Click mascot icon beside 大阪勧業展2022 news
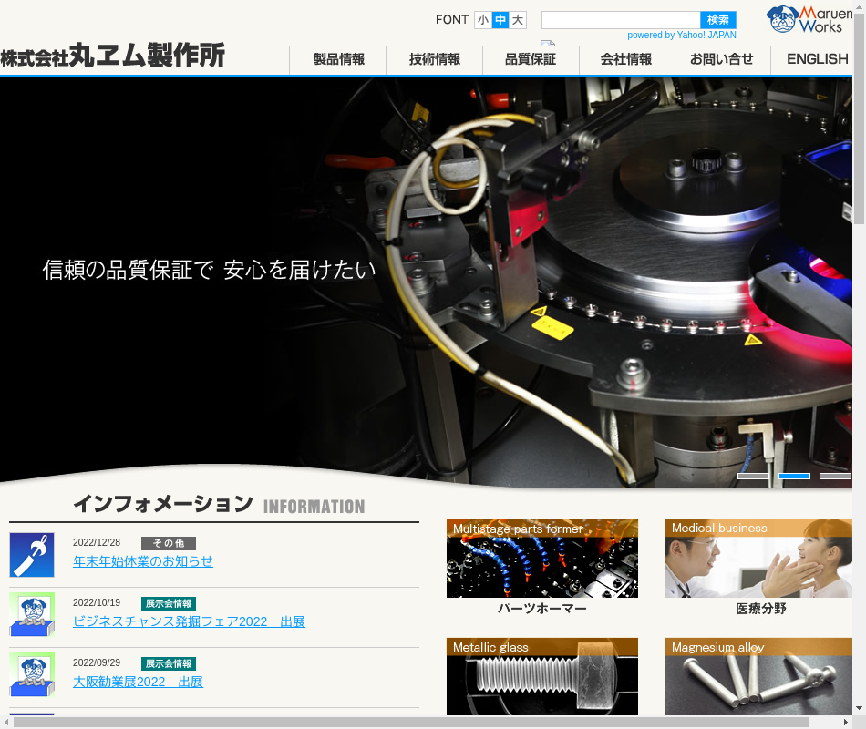 pyautogui.click(x=32, y=674)
